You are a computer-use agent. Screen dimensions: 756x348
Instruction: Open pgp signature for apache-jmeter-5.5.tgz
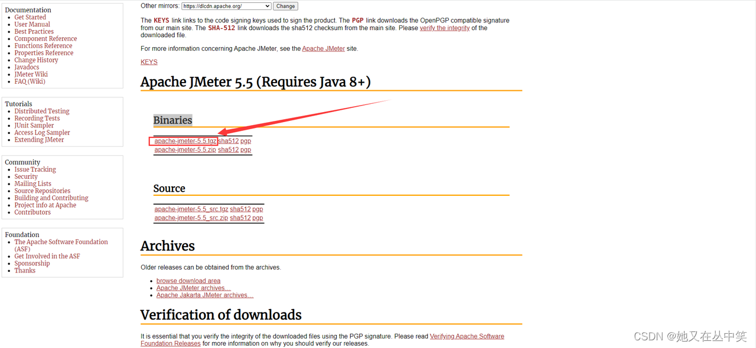pyautogui.click(x=246, y=141)
